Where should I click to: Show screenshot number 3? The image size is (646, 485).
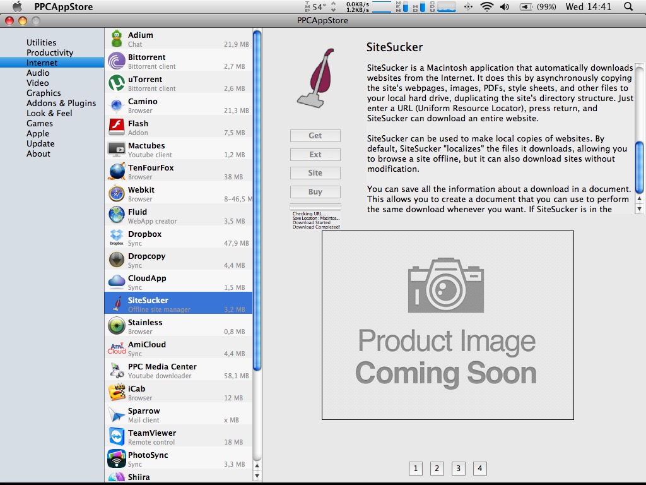coord(458,469)
